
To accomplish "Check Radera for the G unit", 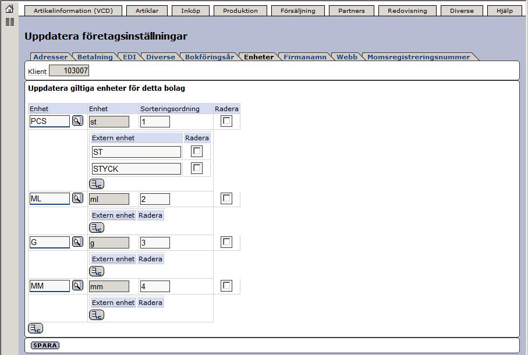I will (x=226, y=242).
